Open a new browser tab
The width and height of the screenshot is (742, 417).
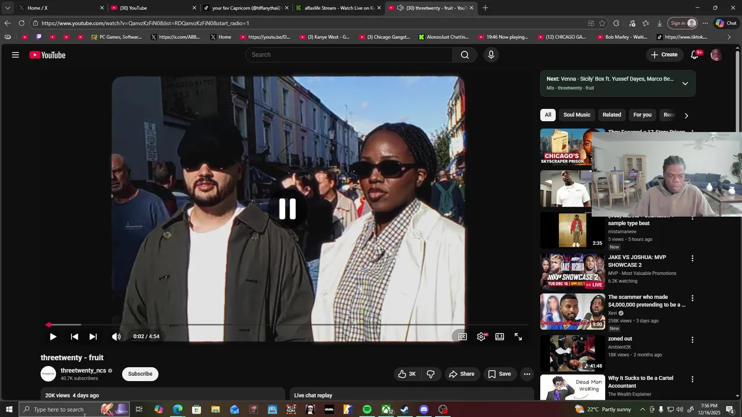point(485,8)
